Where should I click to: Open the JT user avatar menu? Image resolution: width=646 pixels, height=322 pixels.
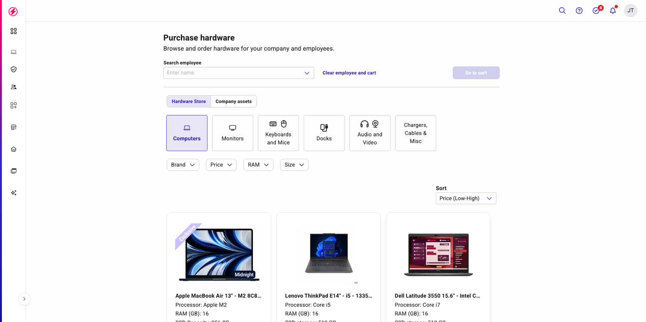point(630,11)
